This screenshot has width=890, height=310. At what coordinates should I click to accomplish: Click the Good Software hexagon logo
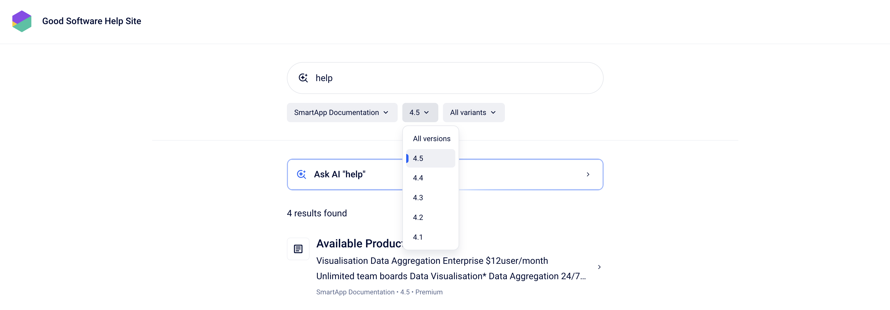[x=22, y=21]
